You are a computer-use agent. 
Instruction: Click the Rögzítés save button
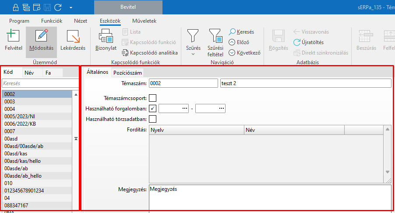pos(279,40)
